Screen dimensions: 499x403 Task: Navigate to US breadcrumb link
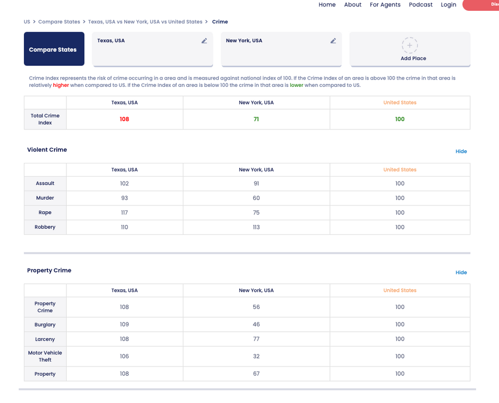coord(27,22)
